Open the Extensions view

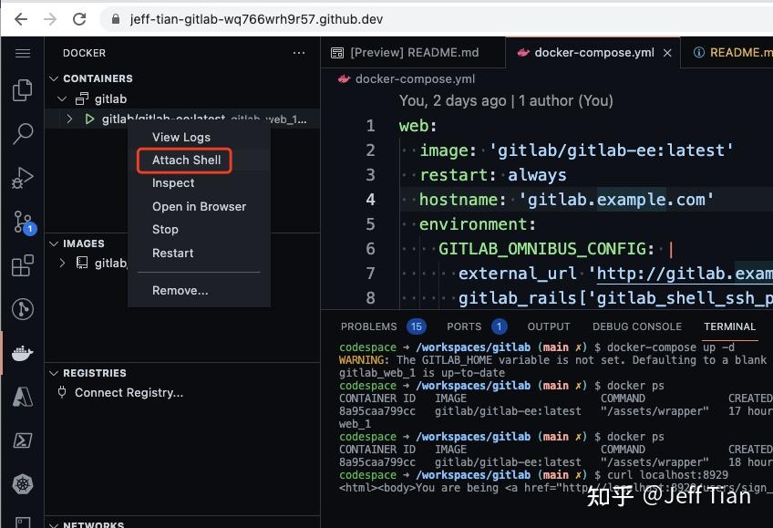20,264
